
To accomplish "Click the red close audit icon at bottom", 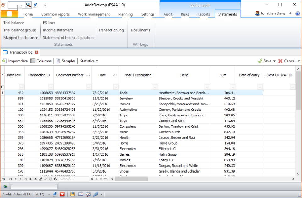I will pyautogui.click(x=62, y=195).
